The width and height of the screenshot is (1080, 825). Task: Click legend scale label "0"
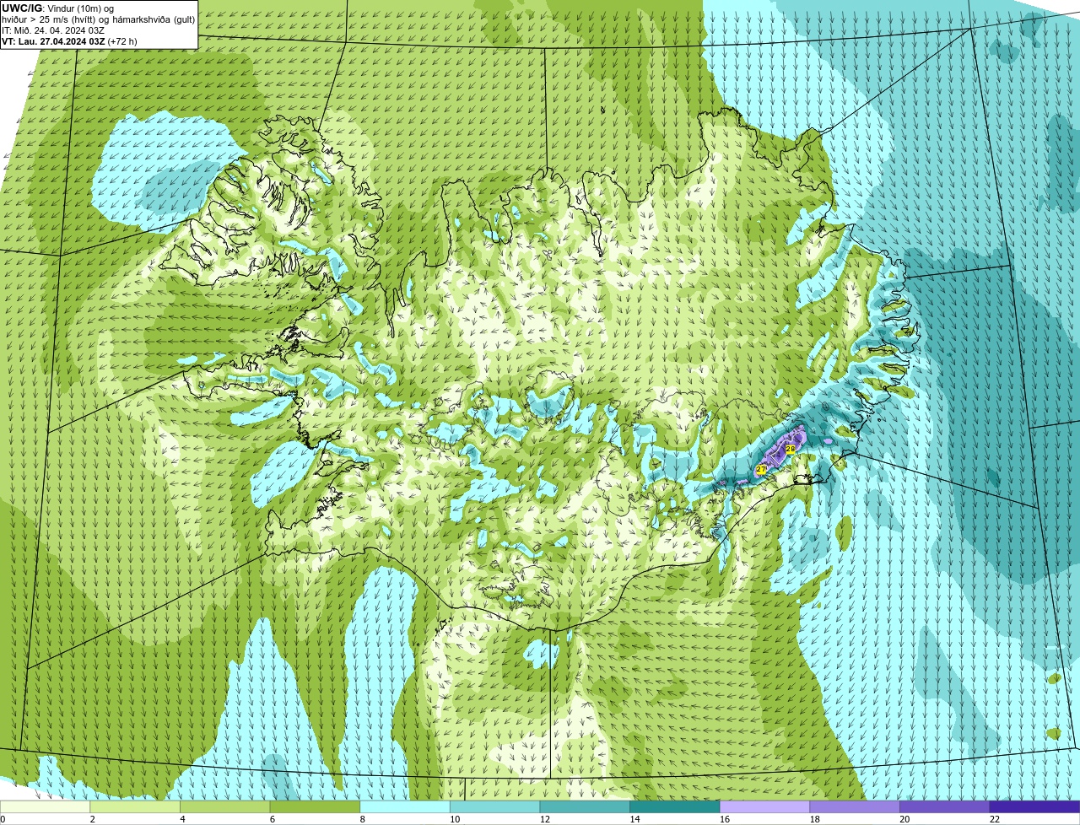click(x=3, y=819)
